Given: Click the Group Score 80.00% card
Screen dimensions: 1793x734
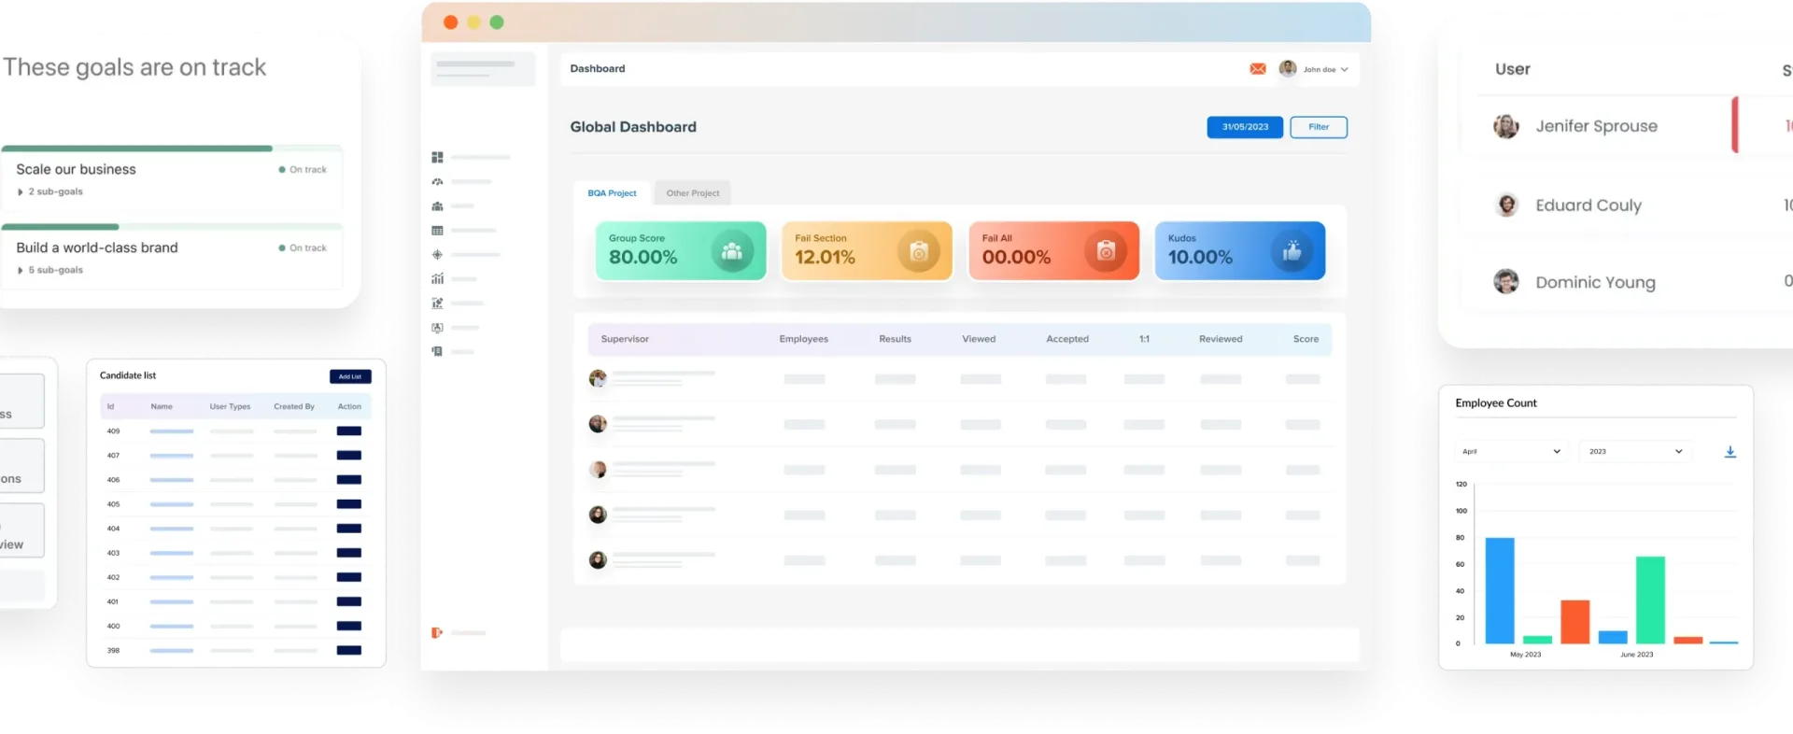Looking at the screenshot, I should 681,251.
